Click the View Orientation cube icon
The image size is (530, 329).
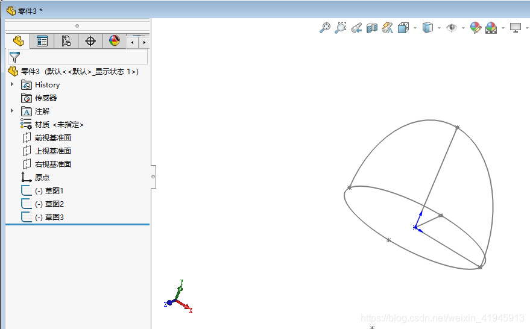pos(403,28)
